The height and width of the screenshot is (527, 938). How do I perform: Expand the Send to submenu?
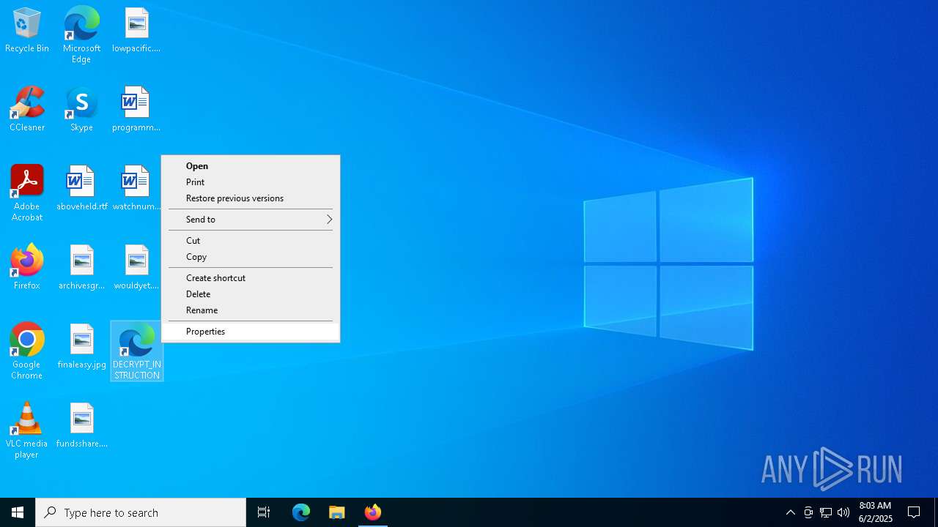[251, 220]
